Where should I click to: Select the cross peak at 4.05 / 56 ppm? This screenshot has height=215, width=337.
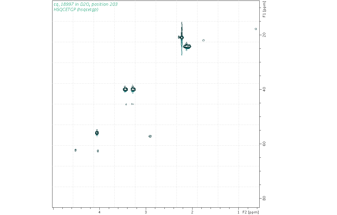point(97,133)
